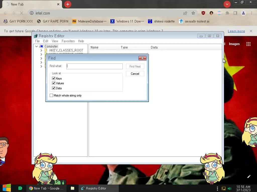Collapse the Computer tree node
Image resolution: width=257 pixels, height=192 pixels.
pos(37,46)
